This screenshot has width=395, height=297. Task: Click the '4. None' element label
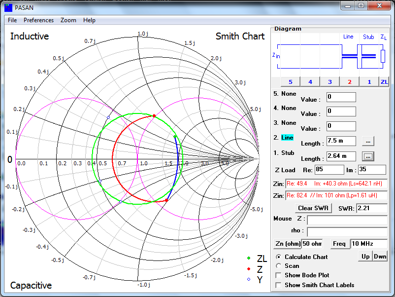click(x=285, y=108)
